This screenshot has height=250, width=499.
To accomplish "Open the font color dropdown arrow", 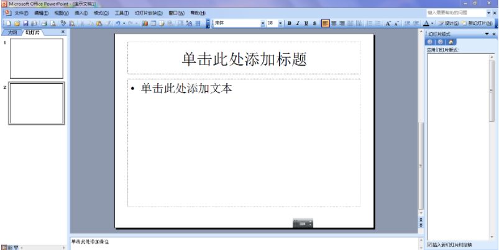I will (x=432, y=23).
